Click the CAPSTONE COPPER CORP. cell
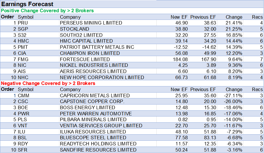 click(x=92, y=102)
